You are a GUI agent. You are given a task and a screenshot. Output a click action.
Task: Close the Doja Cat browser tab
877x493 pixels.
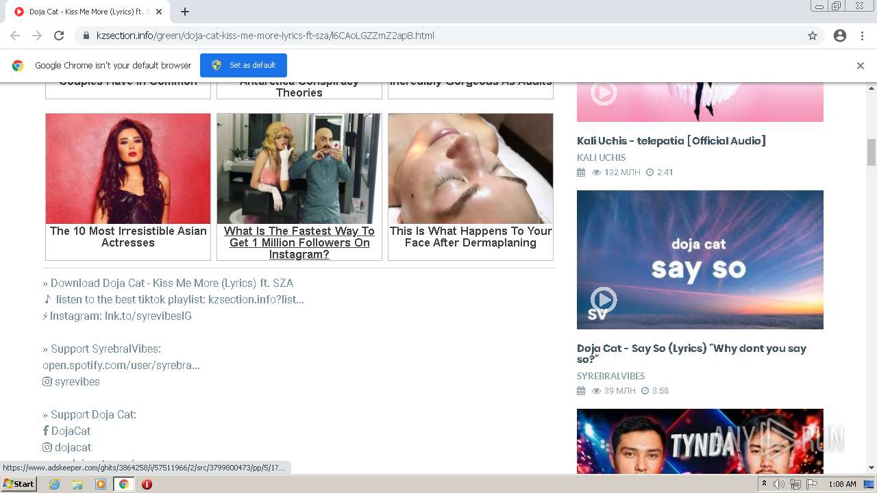[159, 12]
